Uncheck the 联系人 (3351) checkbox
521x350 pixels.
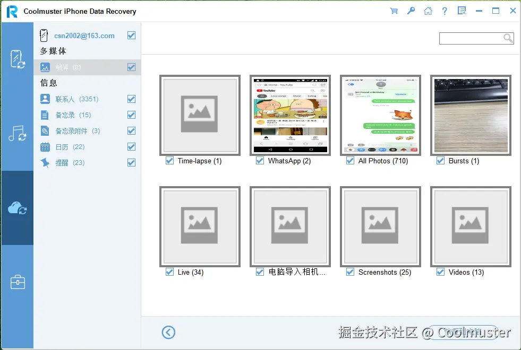point(131,99)
